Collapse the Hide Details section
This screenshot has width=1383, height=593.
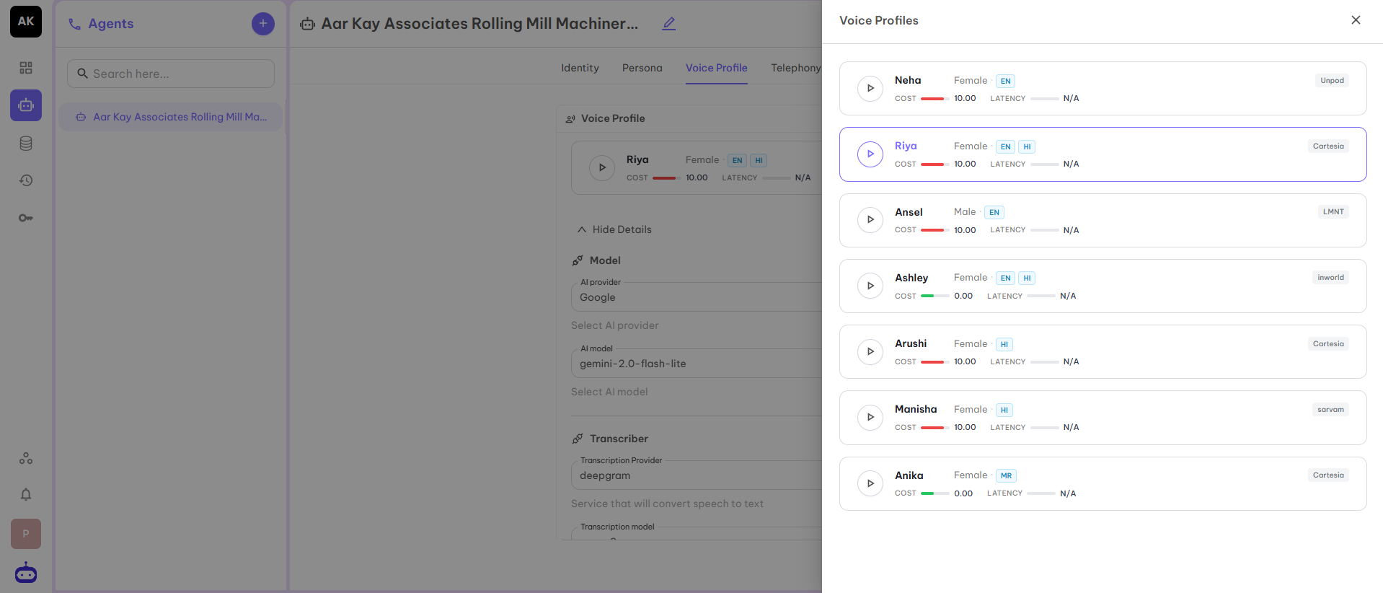pyautogui.click(x=614, y=229)
